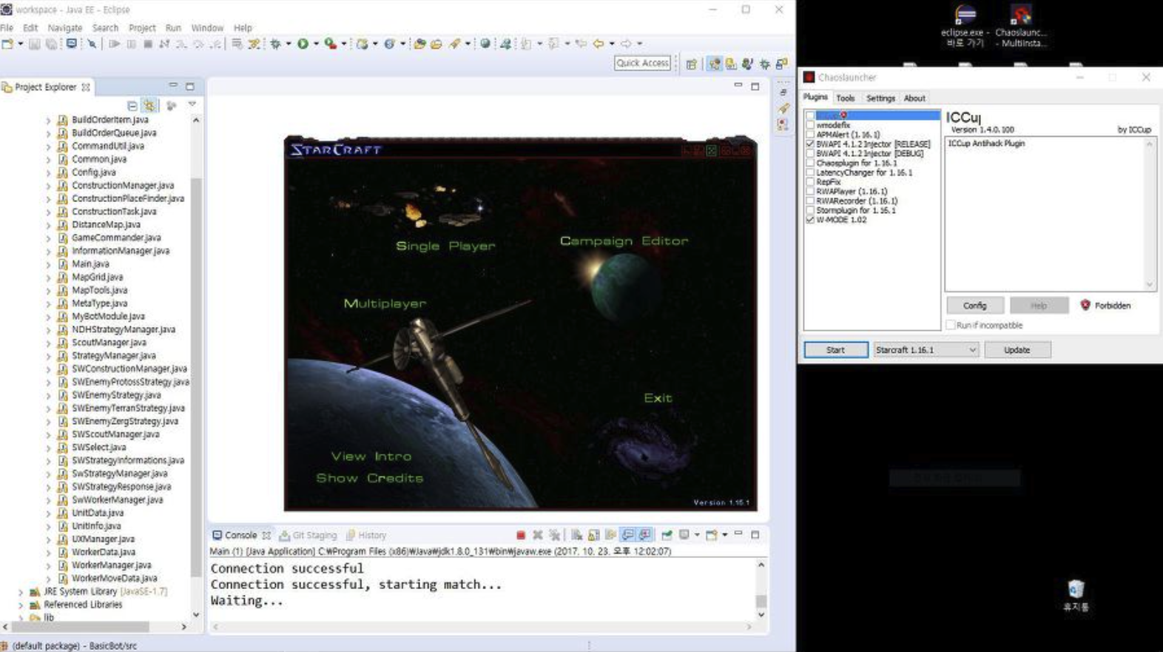The width and height of the screenshot is (1163, 652).
Task: Click Exit in StarCraft menu
Action: tap(658, 398)
